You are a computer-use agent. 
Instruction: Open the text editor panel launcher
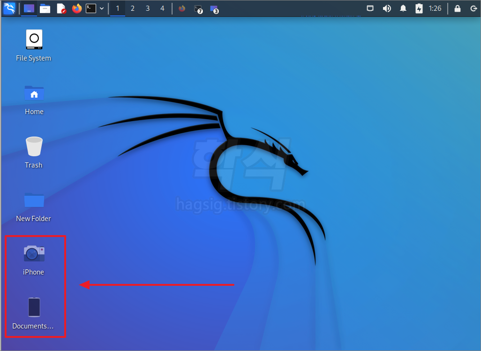pyautogui.click(x=61, y=8)
